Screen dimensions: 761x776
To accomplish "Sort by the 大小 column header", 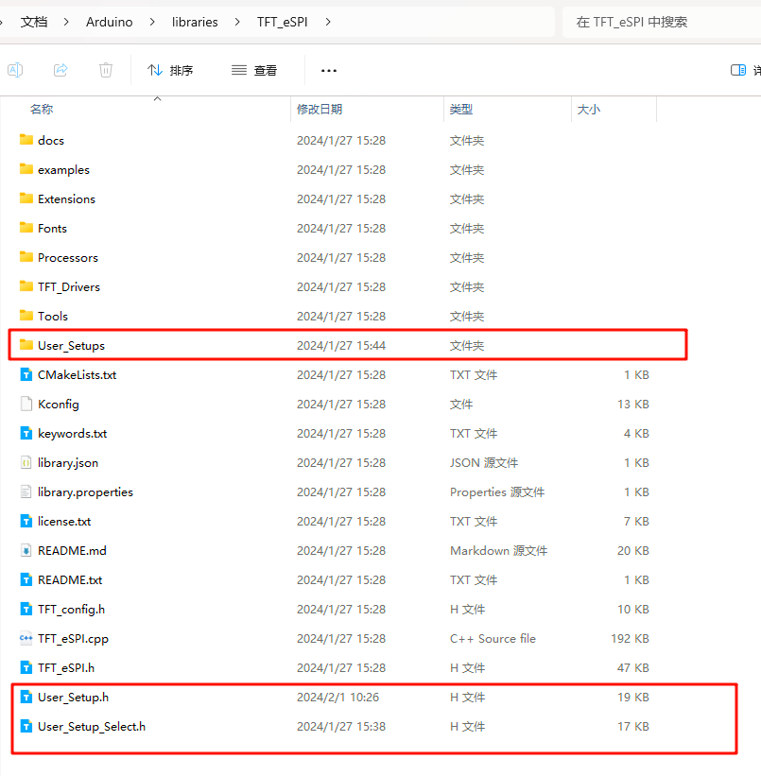I will pos(589,109).
